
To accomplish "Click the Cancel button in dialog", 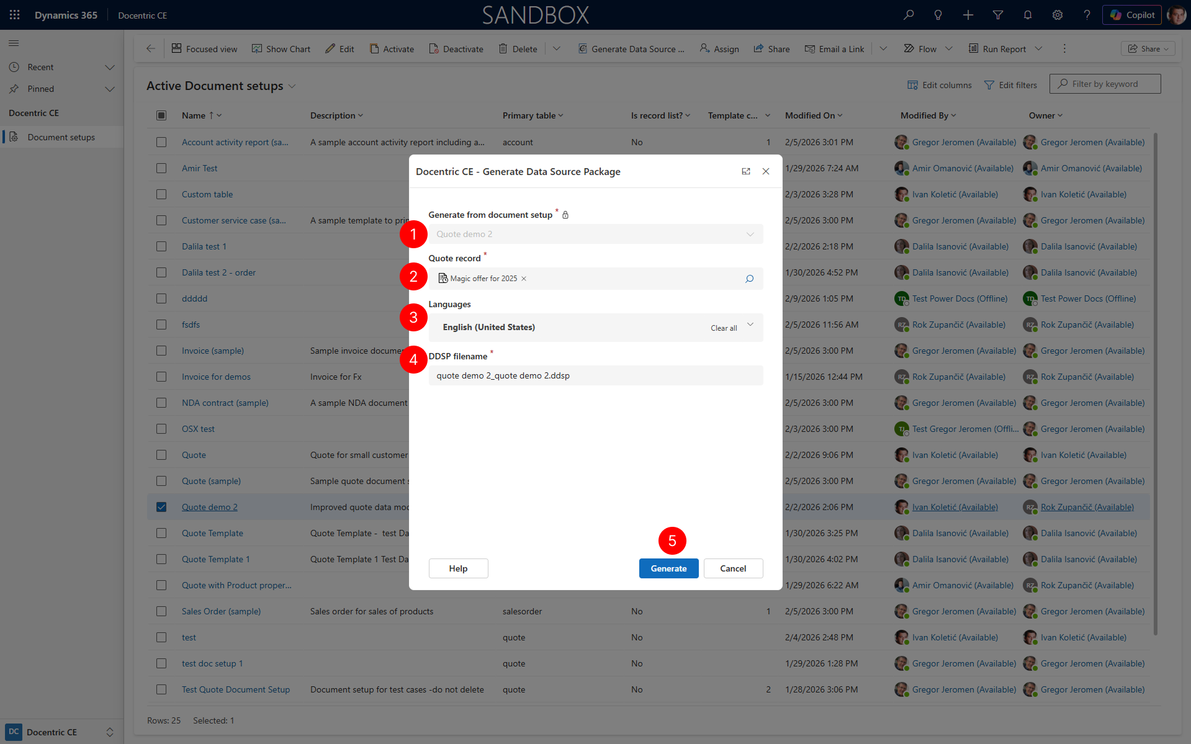I will [x=733, y=568].
